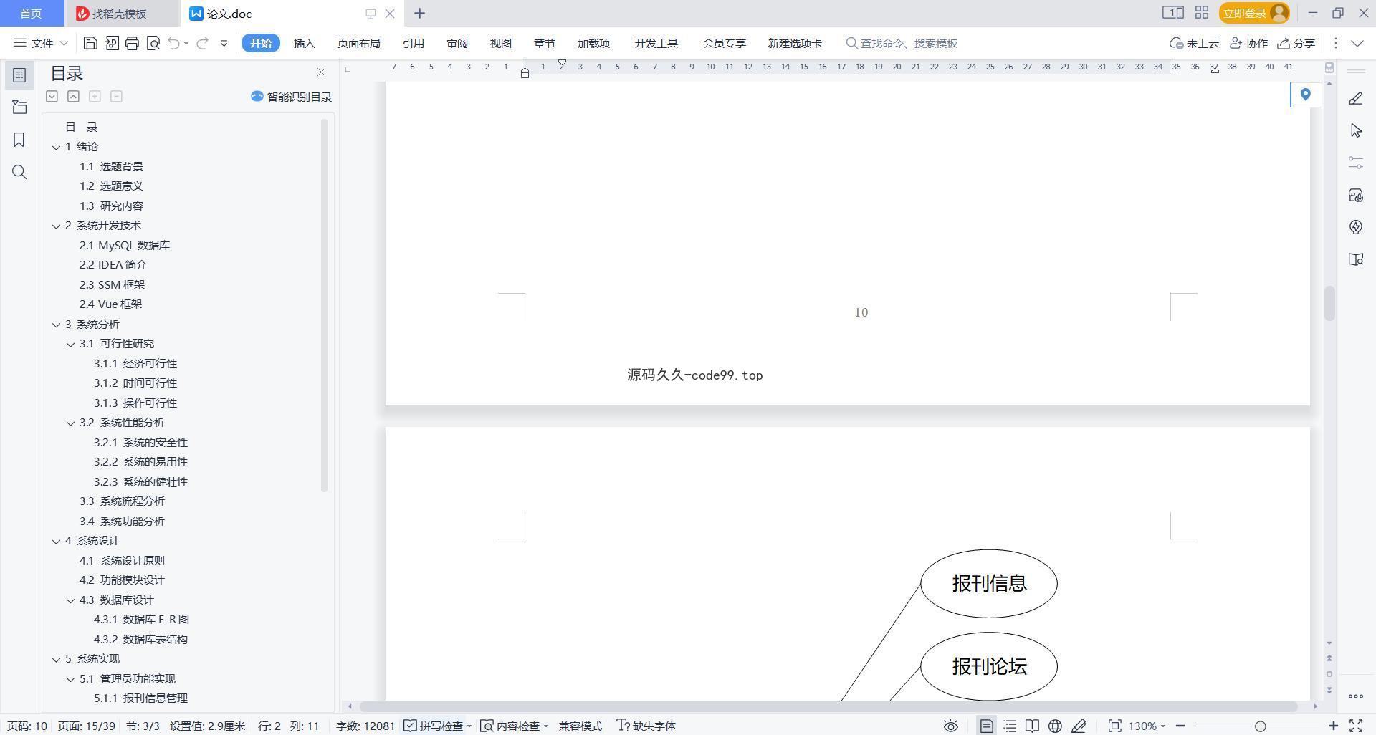Select the pen annotation tool on right bar

tap(1355, 99)
